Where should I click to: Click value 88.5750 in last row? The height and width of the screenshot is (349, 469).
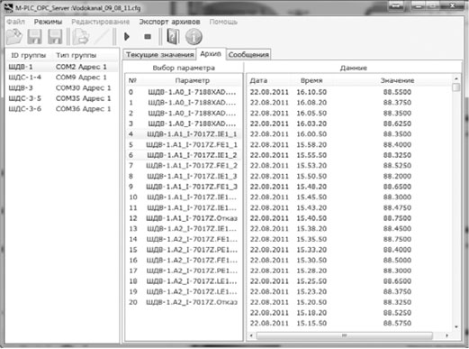pyautogui.click(x=397, y=323)
